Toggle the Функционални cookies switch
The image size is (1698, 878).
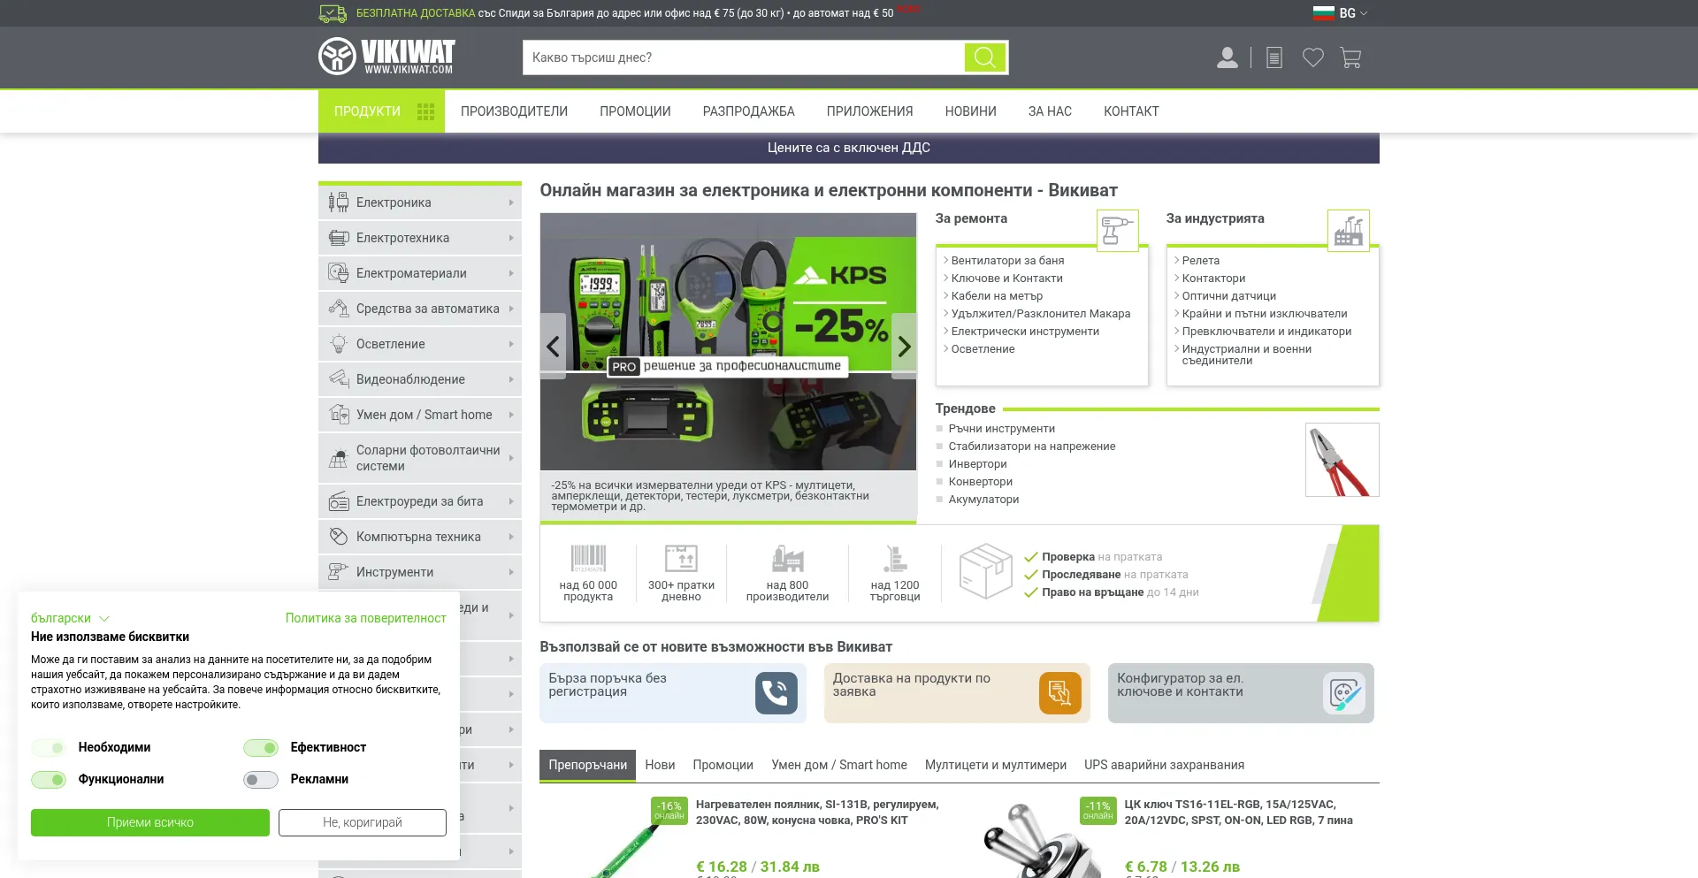[49, 780]
